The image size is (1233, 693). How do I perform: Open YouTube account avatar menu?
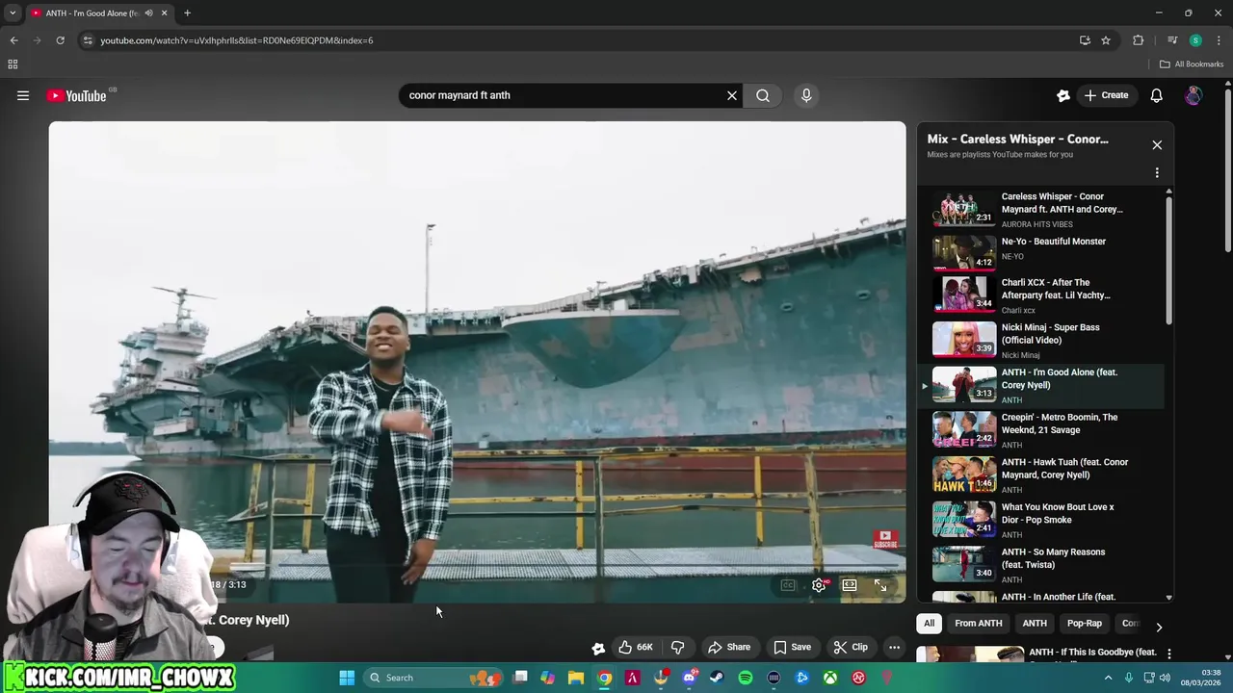pos(1193,95)
